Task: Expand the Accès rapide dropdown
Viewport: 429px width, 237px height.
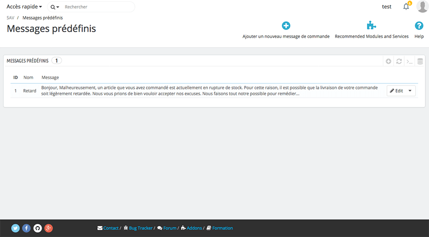Action: [24, 7]
